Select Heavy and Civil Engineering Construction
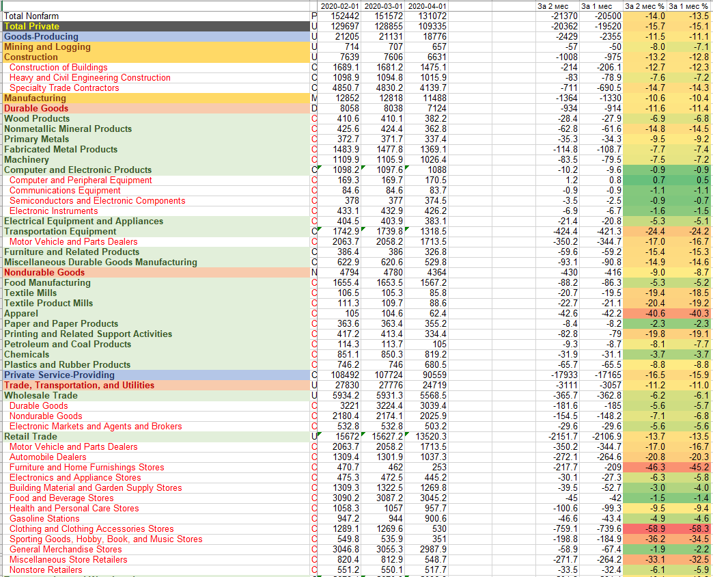 point(90,77)
